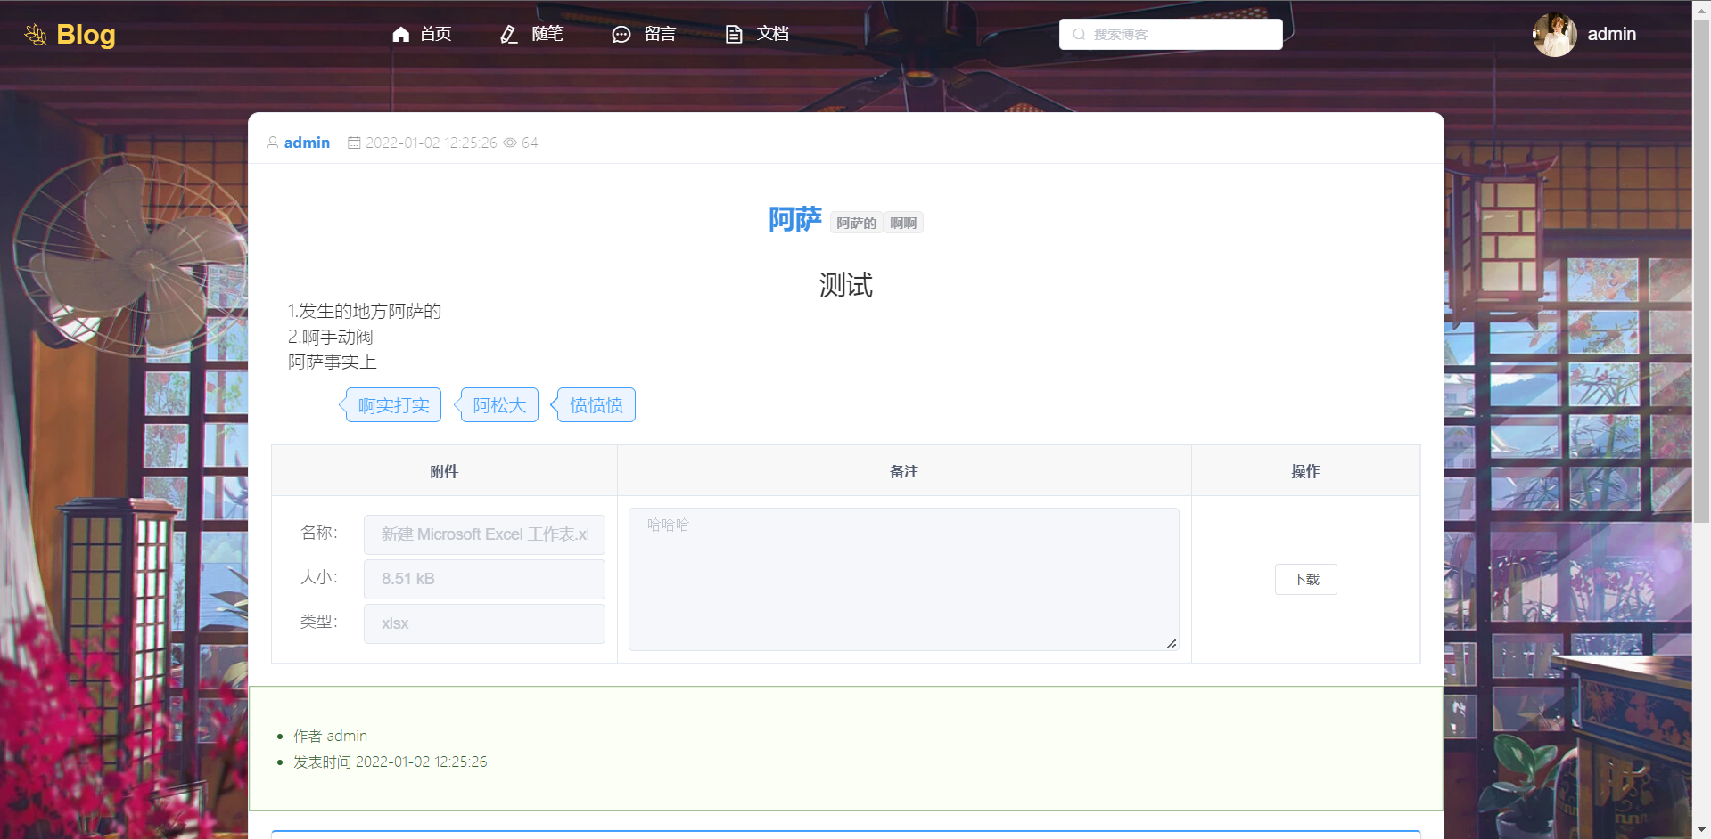Click the pen icon beside 随笔
This screenshot has height=839, width=1711.
point(509,34)
